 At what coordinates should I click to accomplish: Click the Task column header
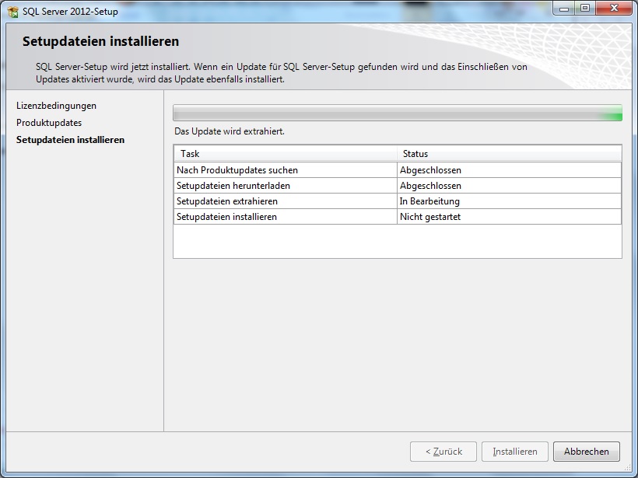click(x=286, y=154)
